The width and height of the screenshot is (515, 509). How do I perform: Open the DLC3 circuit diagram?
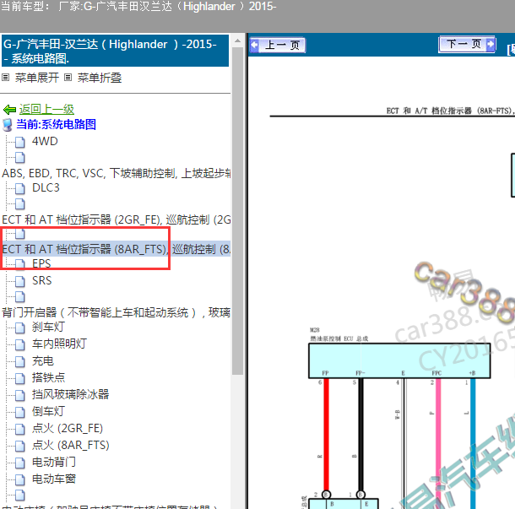46,187
